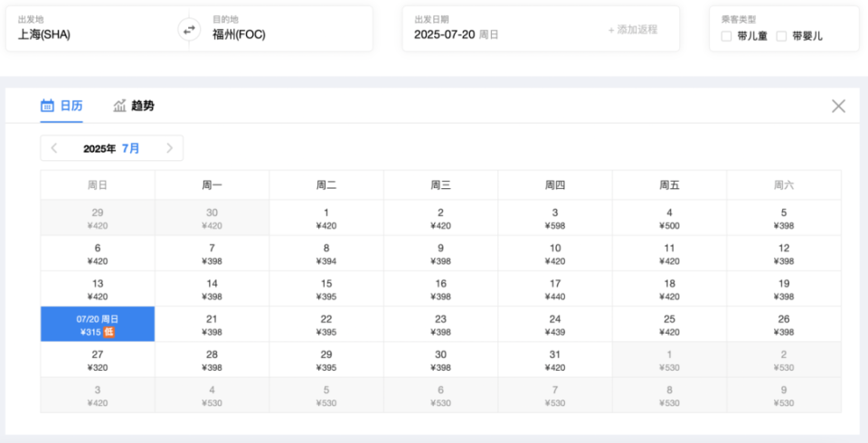The width and height of the screenshot is (868, 443).
Task: Select July 3 priced ¥598
Action: [x=554, y=218]
